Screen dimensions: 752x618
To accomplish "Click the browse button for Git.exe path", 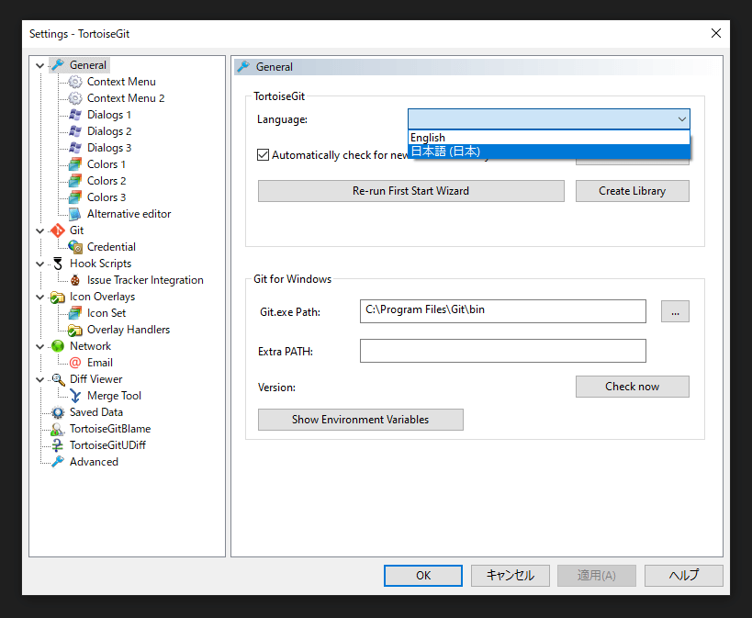I will click(675, 311).
